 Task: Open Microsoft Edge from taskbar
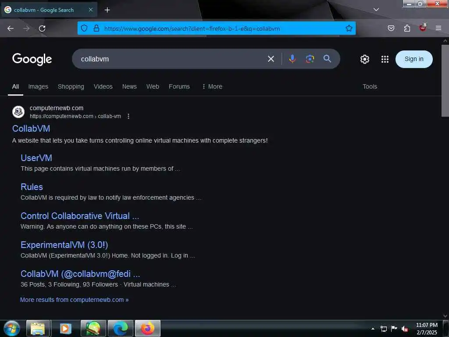click(x=121, y=328)
